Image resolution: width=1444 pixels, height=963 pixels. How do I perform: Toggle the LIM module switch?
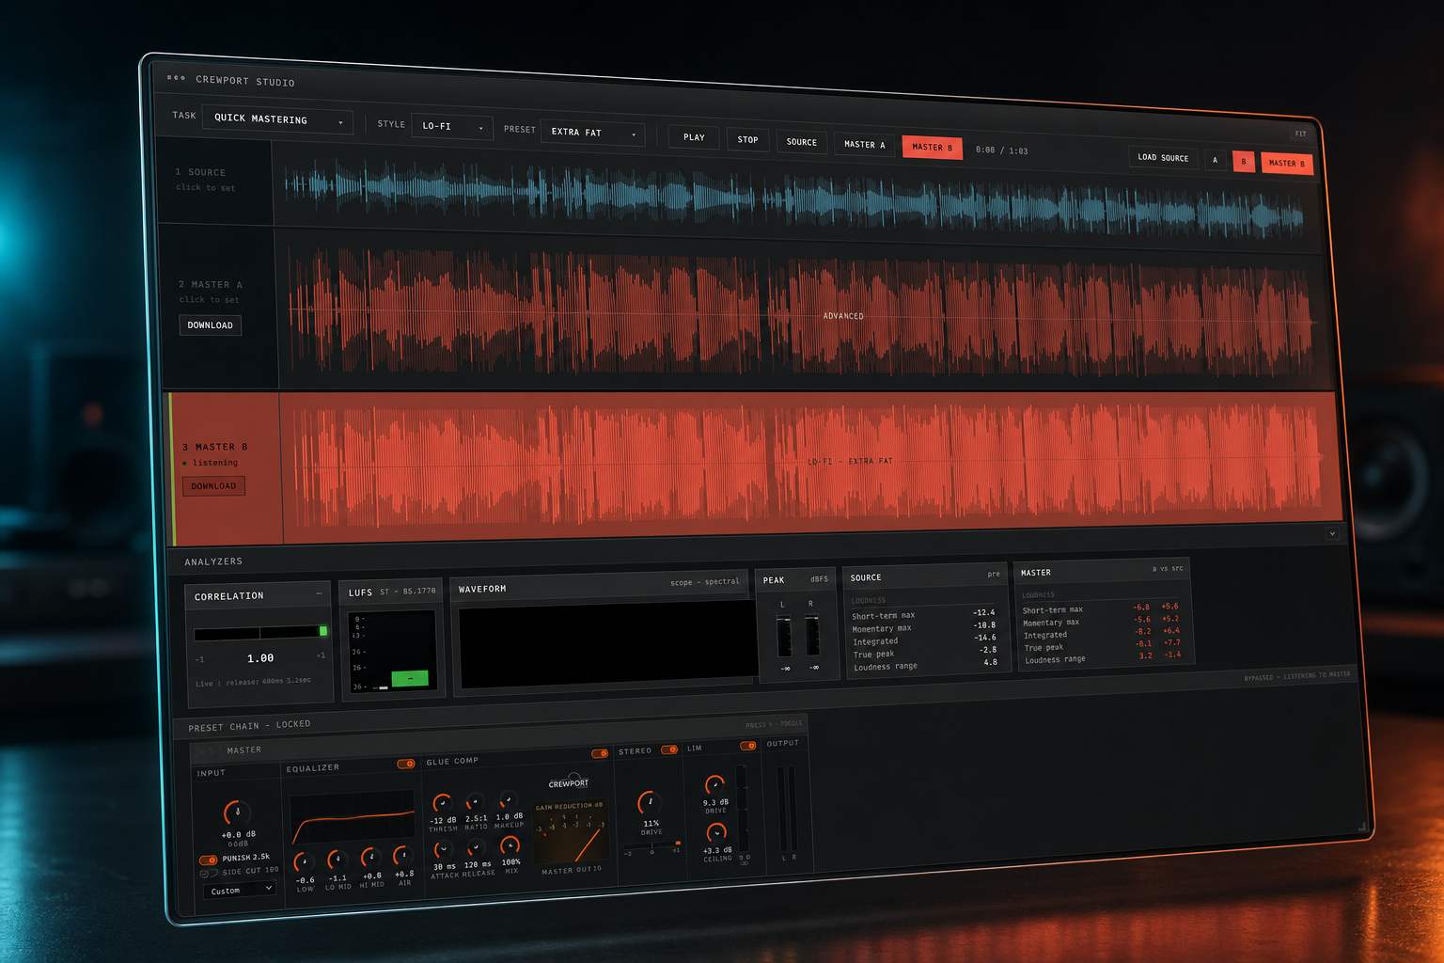747,746
